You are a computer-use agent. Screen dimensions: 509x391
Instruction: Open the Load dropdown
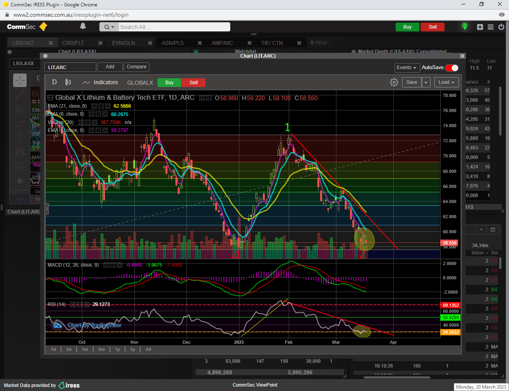[x=446, y=82]
